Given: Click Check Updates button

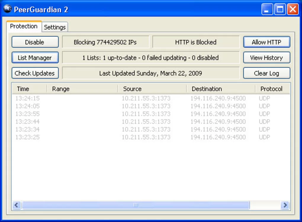Looking at the screenshot, I should point(35,73).
